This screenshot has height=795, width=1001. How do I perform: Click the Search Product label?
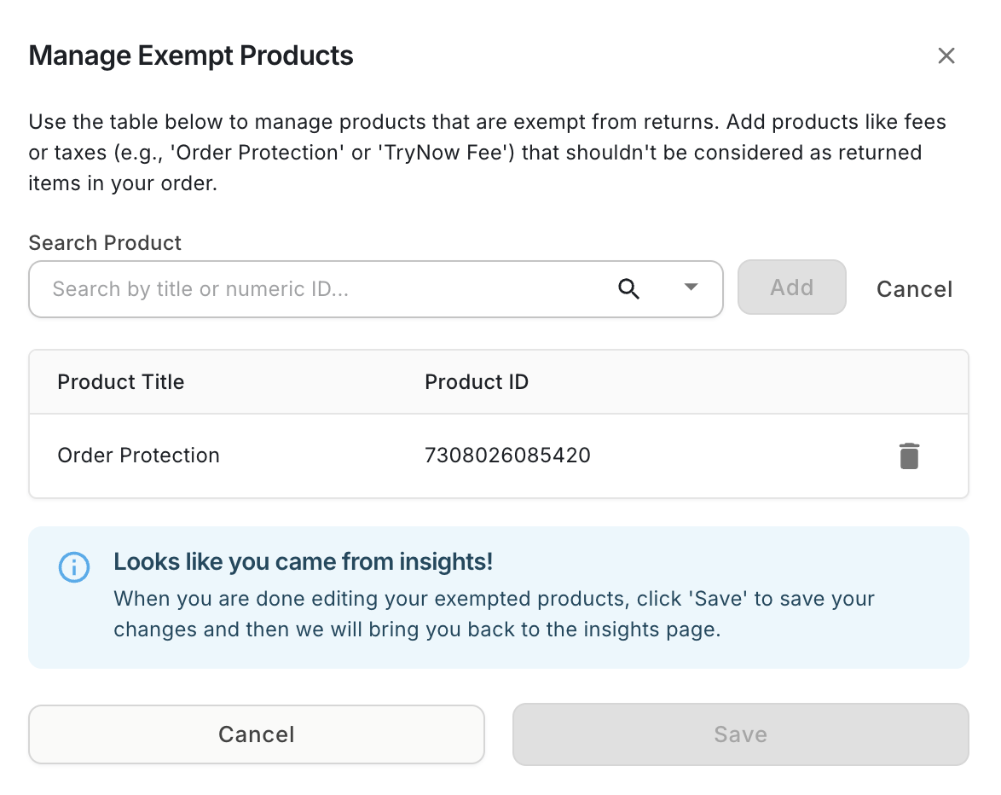(105, 243)
